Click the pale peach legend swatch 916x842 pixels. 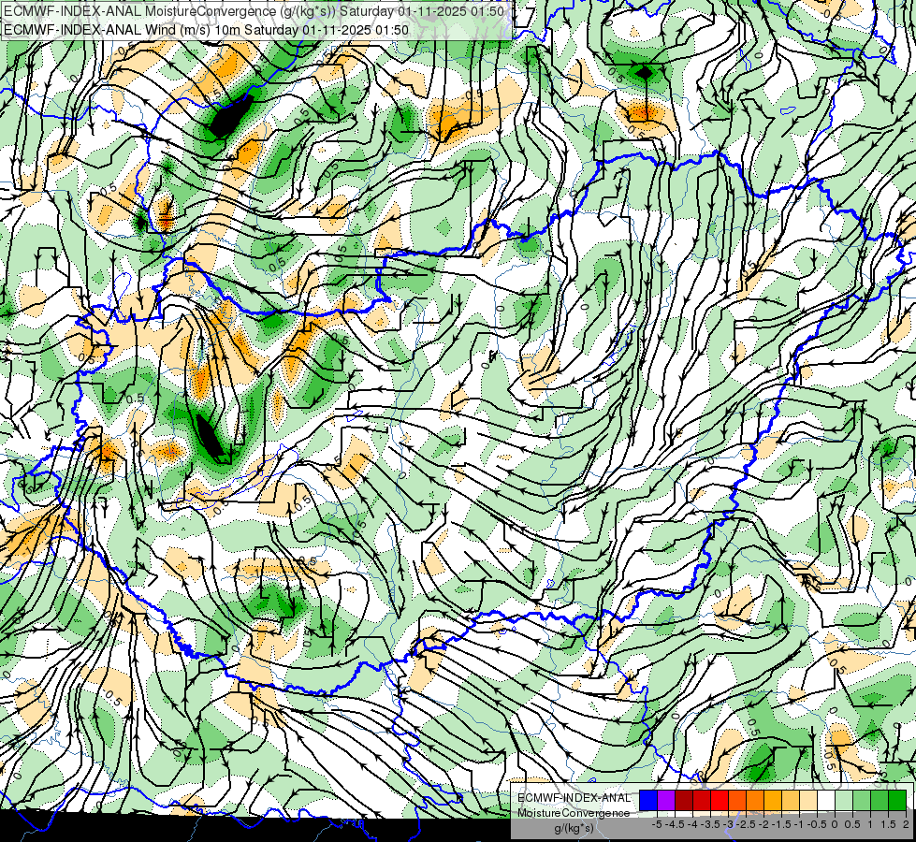[x=808, y=800]
